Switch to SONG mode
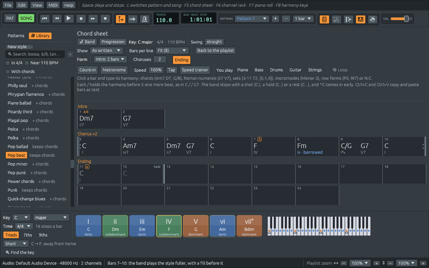Screen dimensions: 429x268 pyautogui.click(x=26, y=18)
